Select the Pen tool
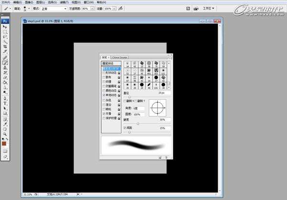 [5, 98]
